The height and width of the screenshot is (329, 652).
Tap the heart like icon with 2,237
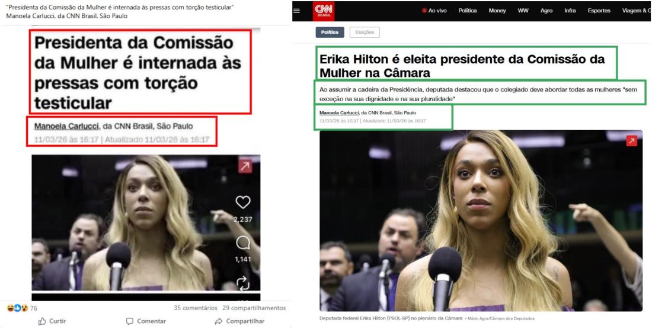(x=243, y=202)
